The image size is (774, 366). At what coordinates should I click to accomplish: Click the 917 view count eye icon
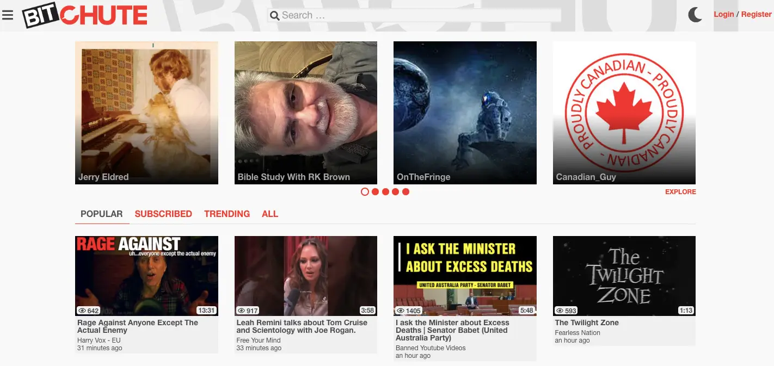[242, 311]
